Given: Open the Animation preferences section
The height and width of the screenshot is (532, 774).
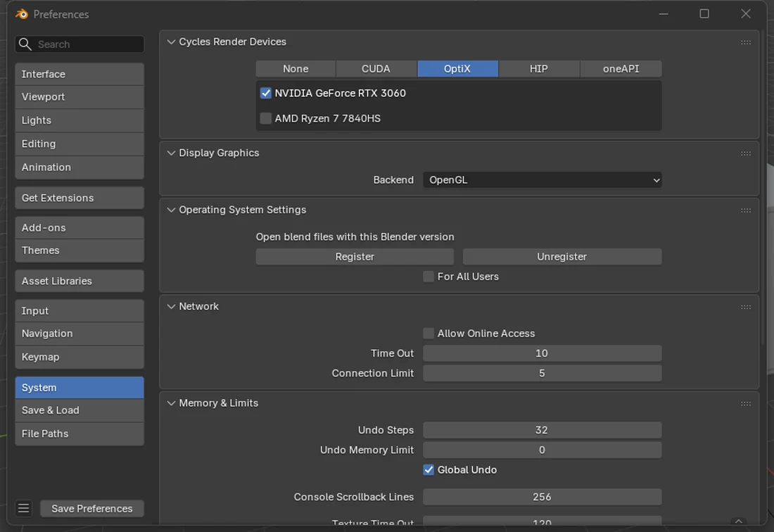Looking at the screenshot, I should (80, 167).
